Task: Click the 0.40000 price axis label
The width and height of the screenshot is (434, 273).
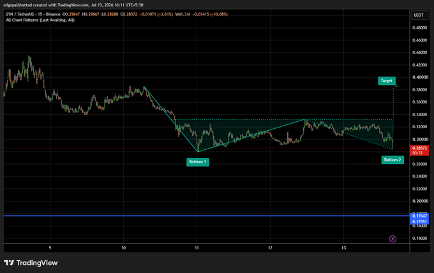Action: click(419, 77)
